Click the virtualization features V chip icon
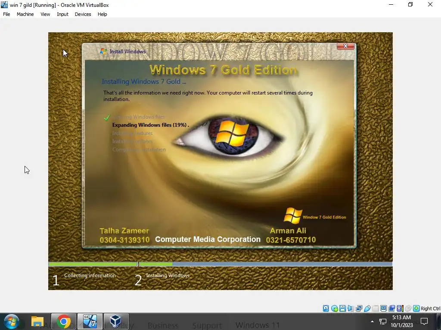This screenshot has height=330, width=441. (400, 309)
